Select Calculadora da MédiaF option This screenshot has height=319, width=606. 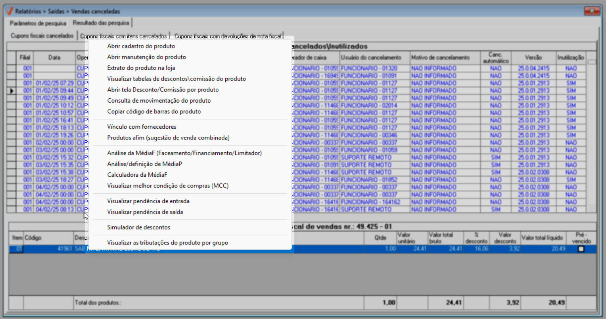click(137, 175)
